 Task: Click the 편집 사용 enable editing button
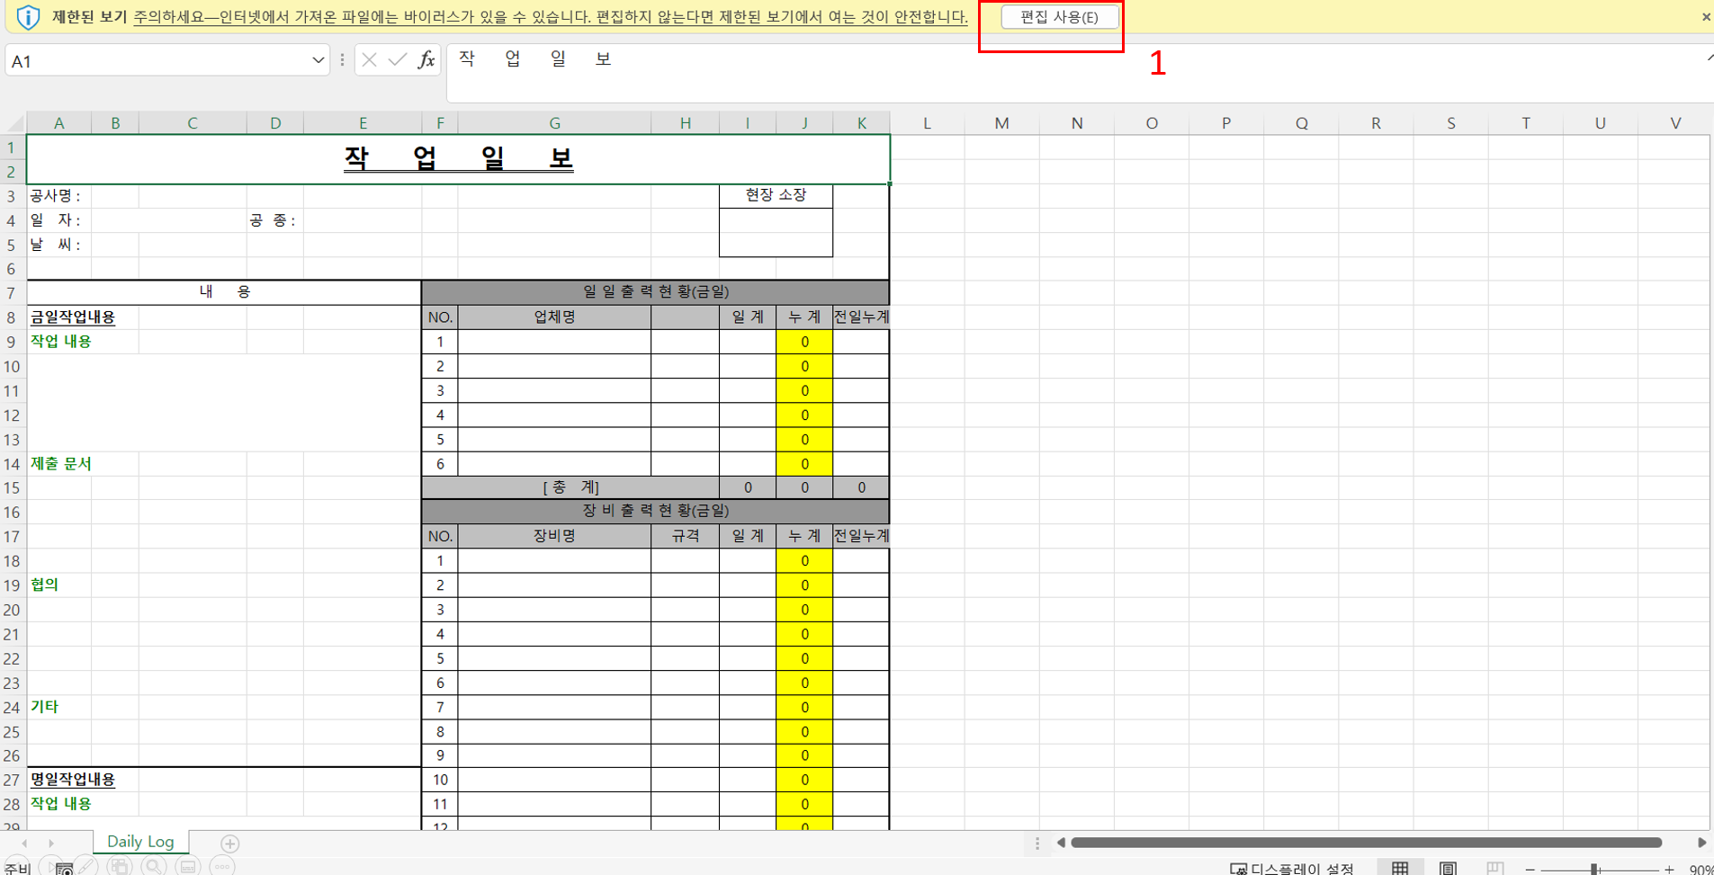pos(1059,17)
